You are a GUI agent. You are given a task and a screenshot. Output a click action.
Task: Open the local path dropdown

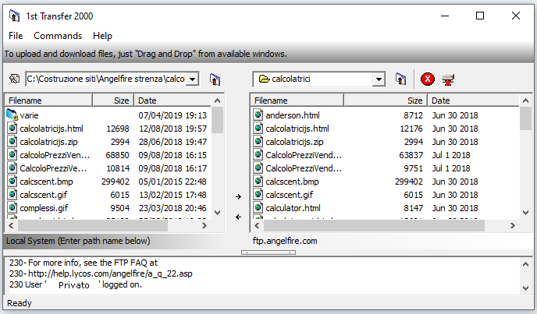tap(193, 79)
